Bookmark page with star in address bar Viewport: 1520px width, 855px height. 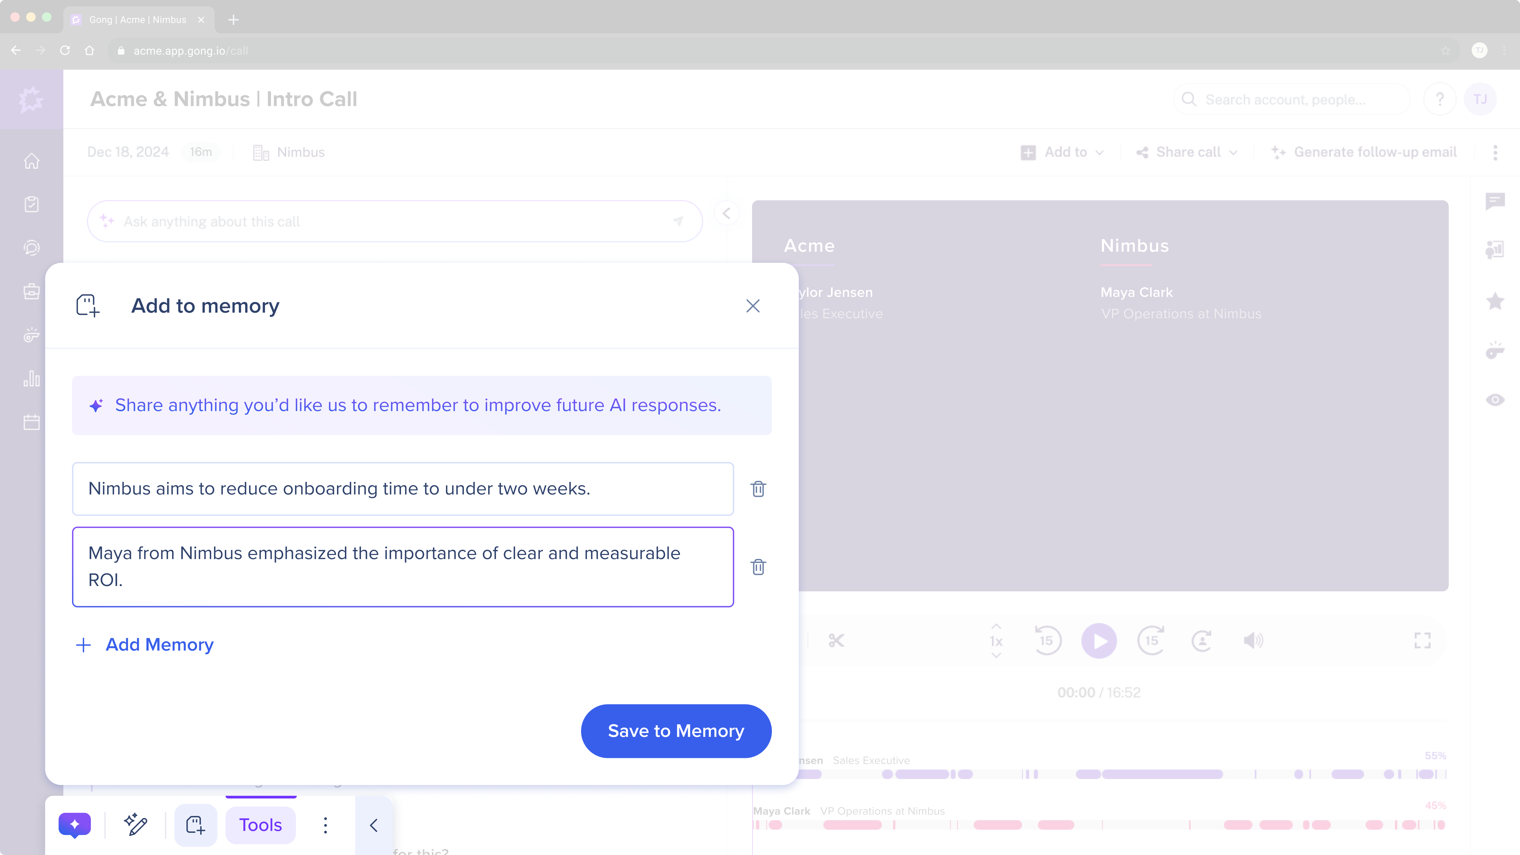(1445, 51)
